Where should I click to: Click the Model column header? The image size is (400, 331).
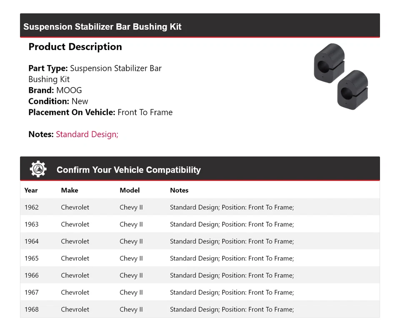(x=130, y=190)
